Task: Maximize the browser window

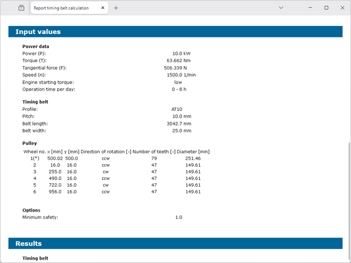Action: click(x=326, y=8)
